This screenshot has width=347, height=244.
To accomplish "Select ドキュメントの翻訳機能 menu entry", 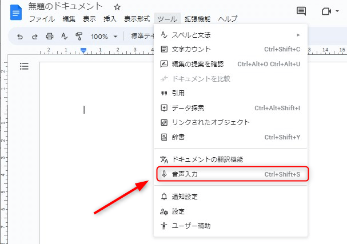I will [230, 159].
